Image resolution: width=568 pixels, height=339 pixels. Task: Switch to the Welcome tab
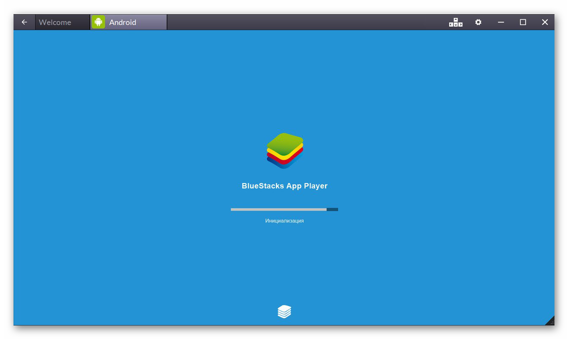(63, 22)
